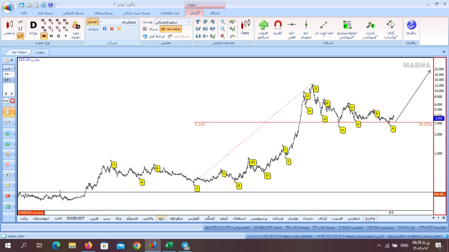The height and width of the screenshot is (252, 449).
Task: Open Telegram from the taskbar
Action: (x=185, y=246)
